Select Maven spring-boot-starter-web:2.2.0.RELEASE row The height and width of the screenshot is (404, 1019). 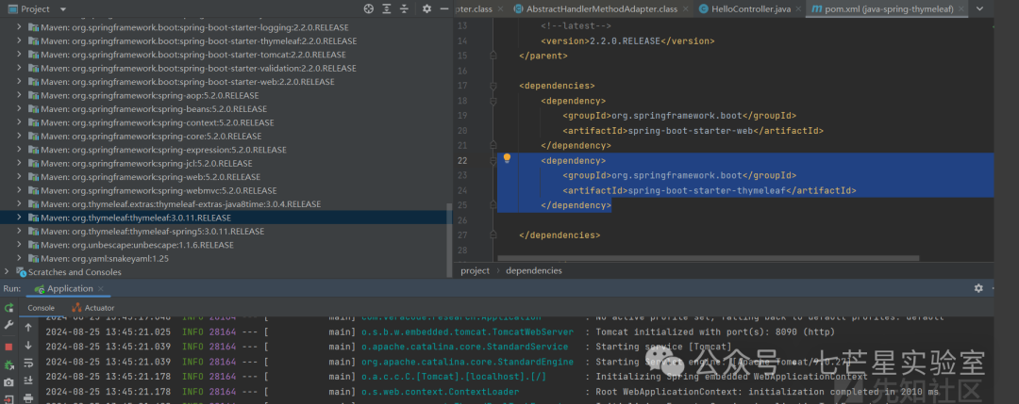pyautogui.click(x=225, y=82)
